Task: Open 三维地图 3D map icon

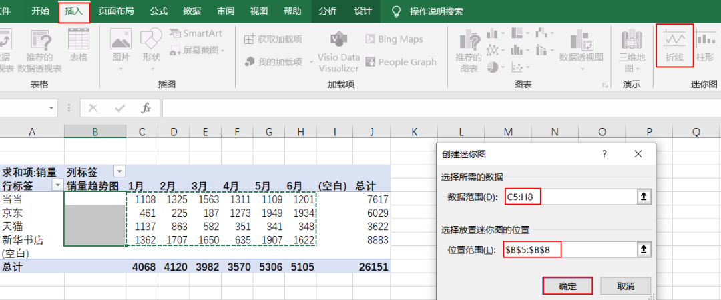Action: click(632, 39)
